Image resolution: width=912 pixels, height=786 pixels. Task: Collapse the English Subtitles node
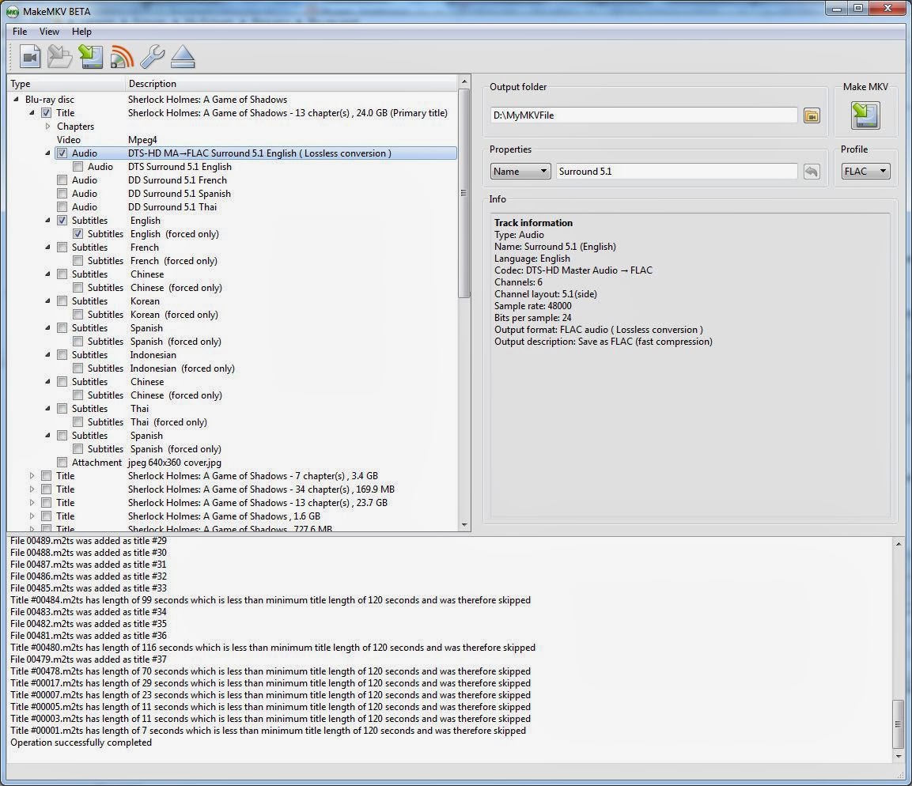pos(47,221)
